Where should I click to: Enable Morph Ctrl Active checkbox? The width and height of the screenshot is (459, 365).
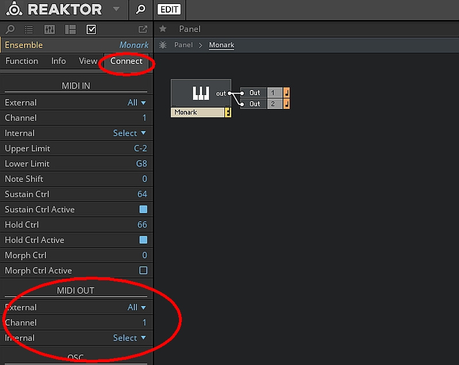pyautogui.click(x=143, y=270)
